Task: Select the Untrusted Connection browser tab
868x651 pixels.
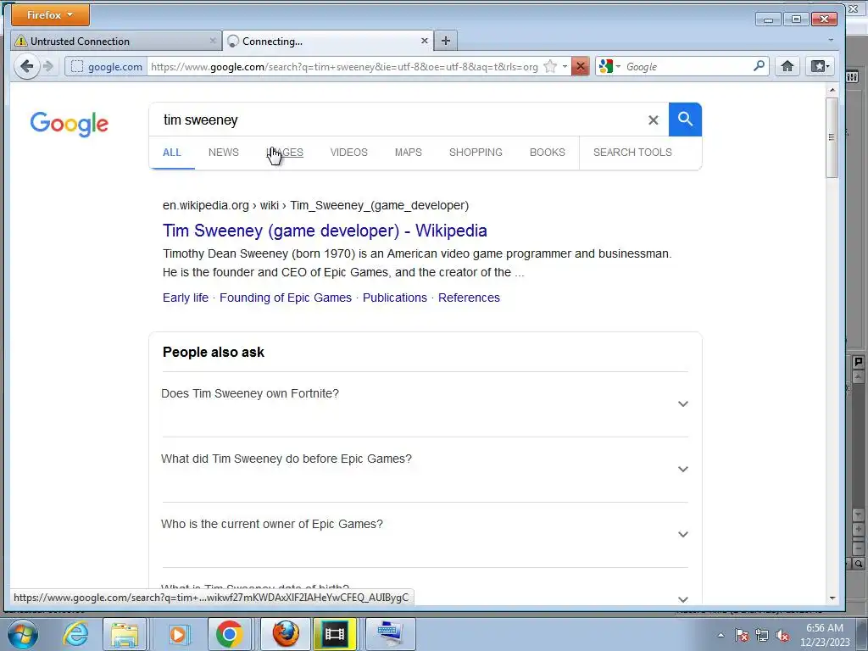Action: (116, 41)
